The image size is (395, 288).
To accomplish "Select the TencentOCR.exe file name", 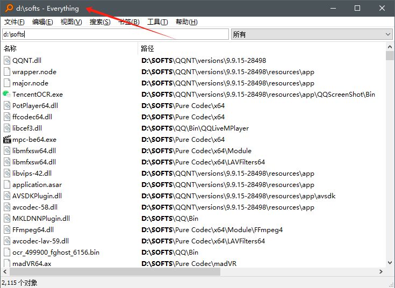I will [38, 94].
